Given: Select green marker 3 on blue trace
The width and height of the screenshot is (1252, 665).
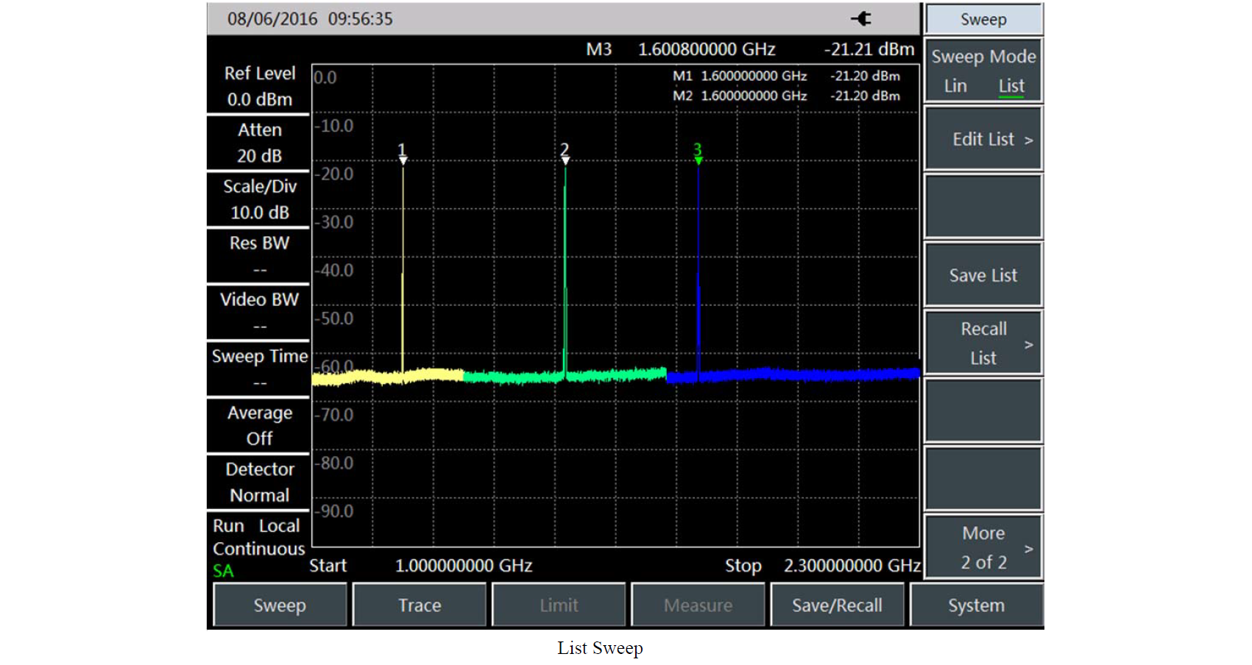Looking at the screenshot, I should tap(698, 153).
